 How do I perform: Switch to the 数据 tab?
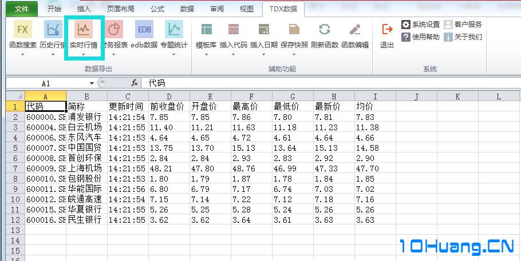(187, 9)
